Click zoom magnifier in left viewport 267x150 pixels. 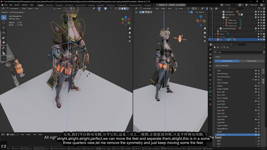tap(129, 29)
